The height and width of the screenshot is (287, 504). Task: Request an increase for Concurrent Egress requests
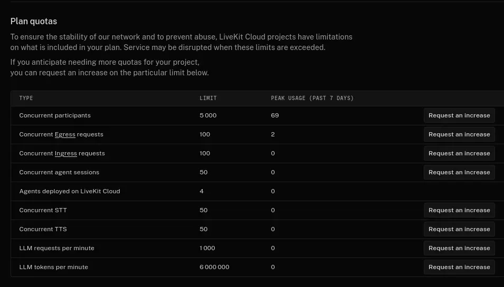tap(459, 134)
